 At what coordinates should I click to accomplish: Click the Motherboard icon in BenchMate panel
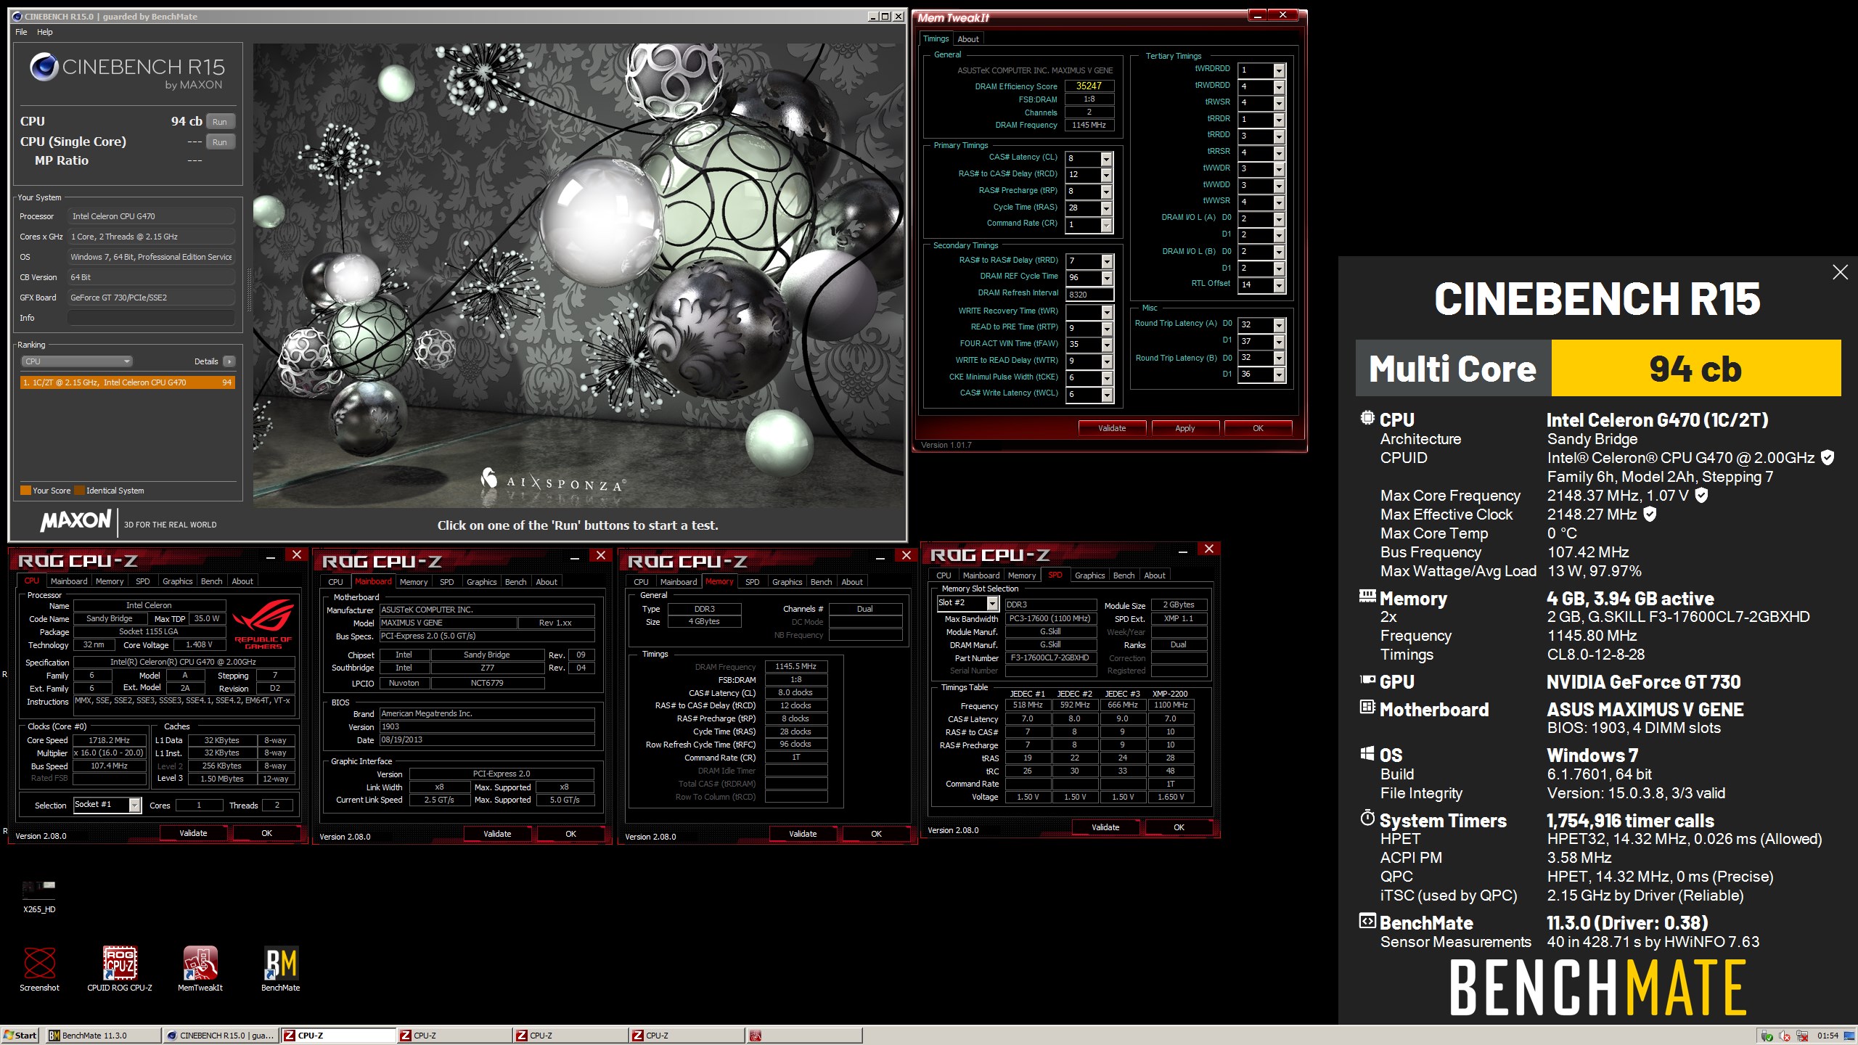[x=1367, y=708]
